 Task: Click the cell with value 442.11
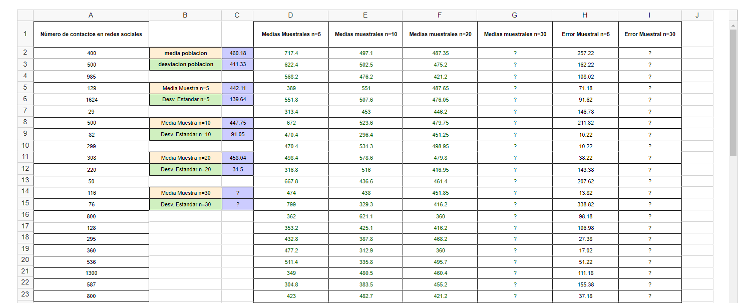pos(237,88)
